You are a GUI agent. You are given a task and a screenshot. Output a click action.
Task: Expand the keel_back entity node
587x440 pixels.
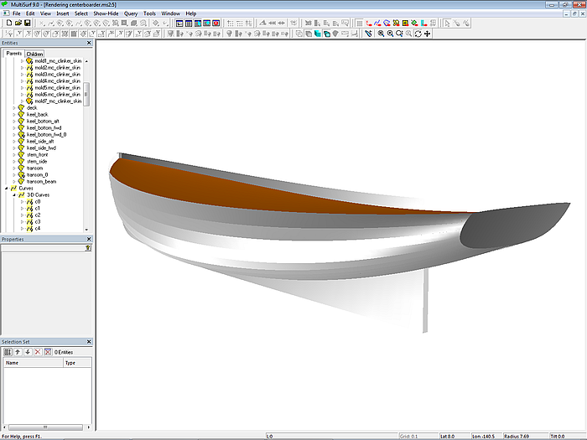point(13,115)
